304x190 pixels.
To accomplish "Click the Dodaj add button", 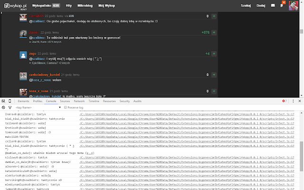I will point(261,6).
